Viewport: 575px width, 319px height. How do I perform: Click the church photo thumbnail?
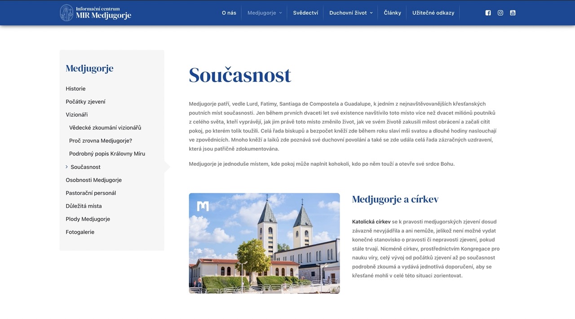264,243
